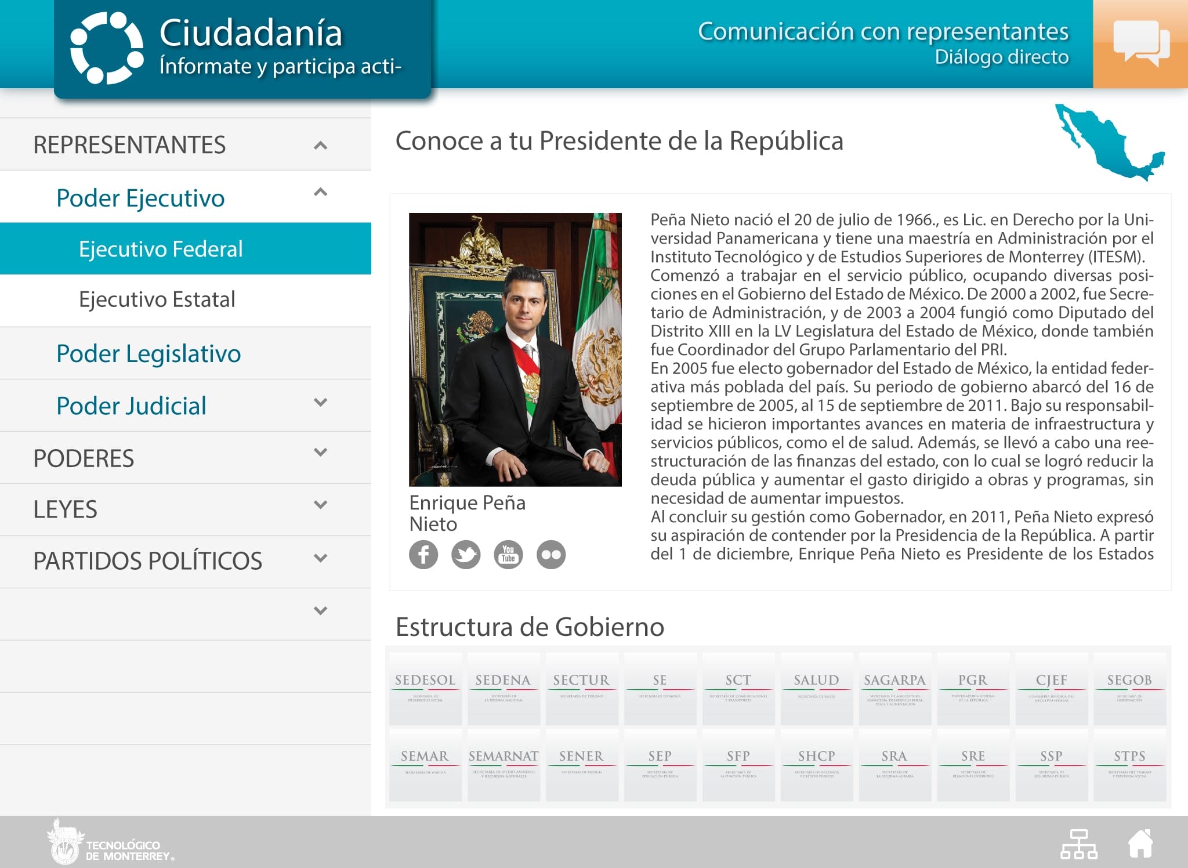
Task: Open the site map hierarchy icon
Action: pos(1078,844)
